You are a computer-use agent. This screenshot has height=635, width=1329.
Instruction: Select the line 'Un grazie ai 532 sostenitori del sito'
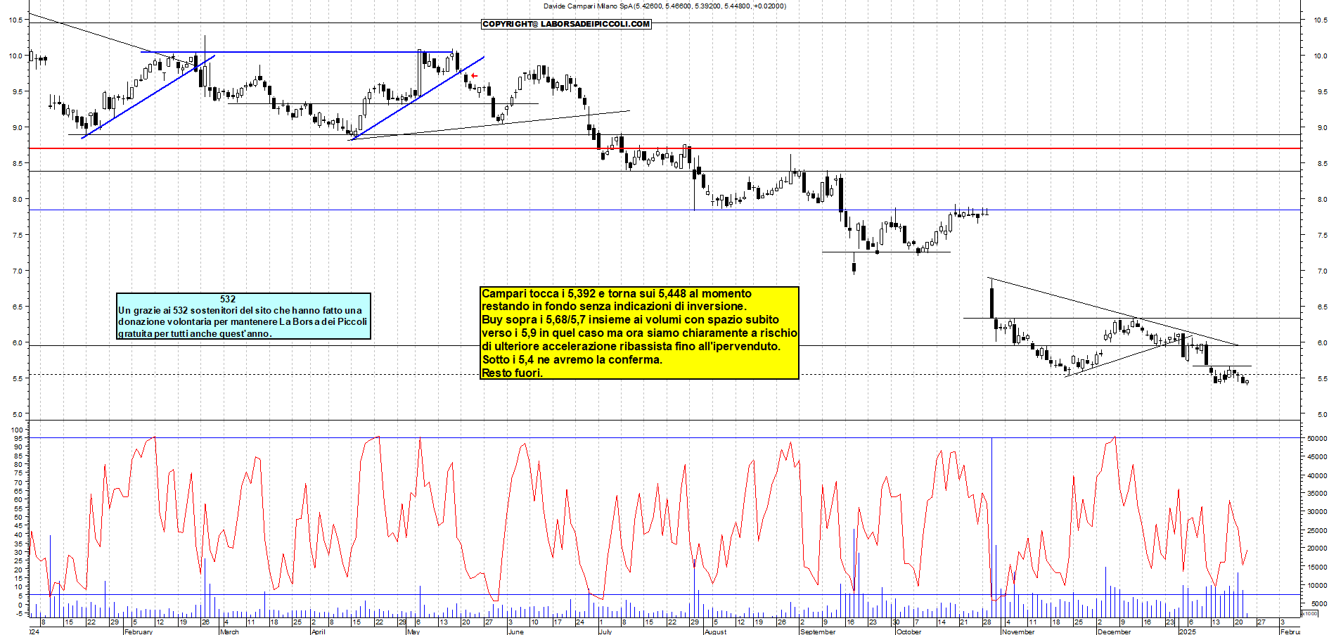[240, 310]
